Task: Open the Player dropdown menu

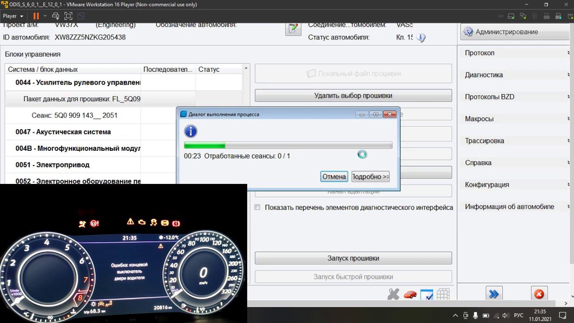Action: 13,16
